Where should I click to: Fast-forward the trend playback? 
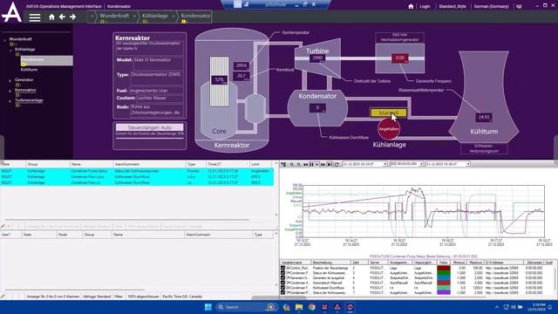tap(323, 164)
